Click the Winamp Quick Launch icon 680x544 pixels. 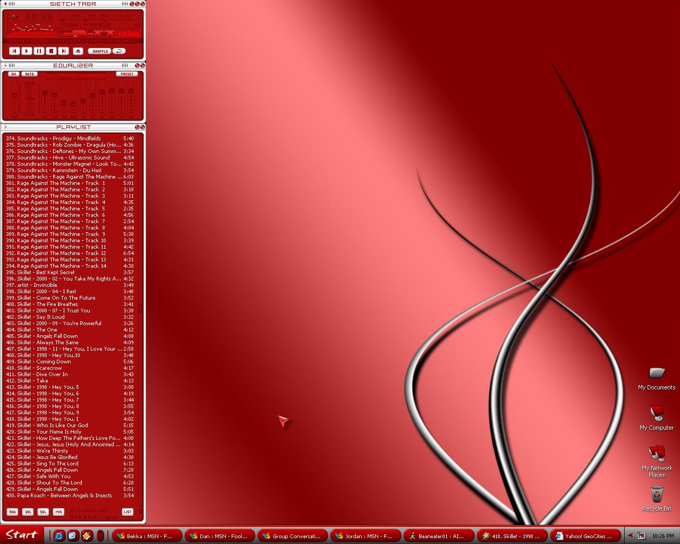(87, 536)
